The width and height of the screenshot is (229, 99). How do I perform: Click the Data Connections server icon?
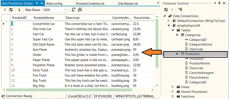170,16
